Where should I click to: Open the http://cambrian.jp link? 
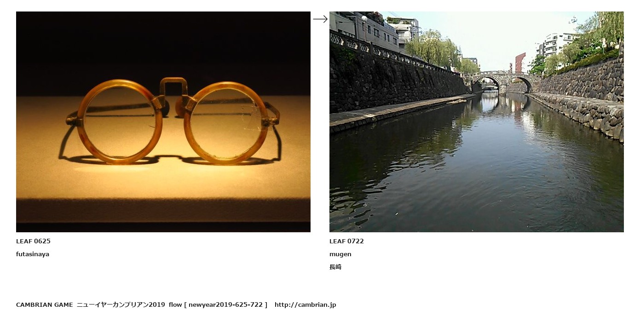[x=306, y=305]
